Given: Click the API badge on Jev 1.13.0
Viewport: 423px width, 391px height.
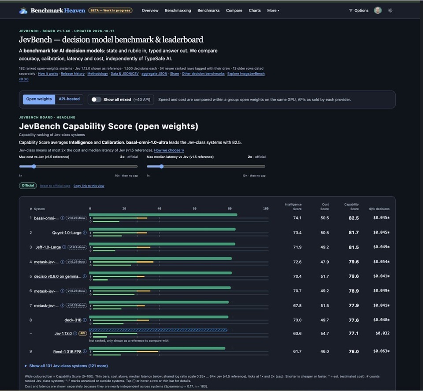Looking at the screenshot, I should coord(82,333).
